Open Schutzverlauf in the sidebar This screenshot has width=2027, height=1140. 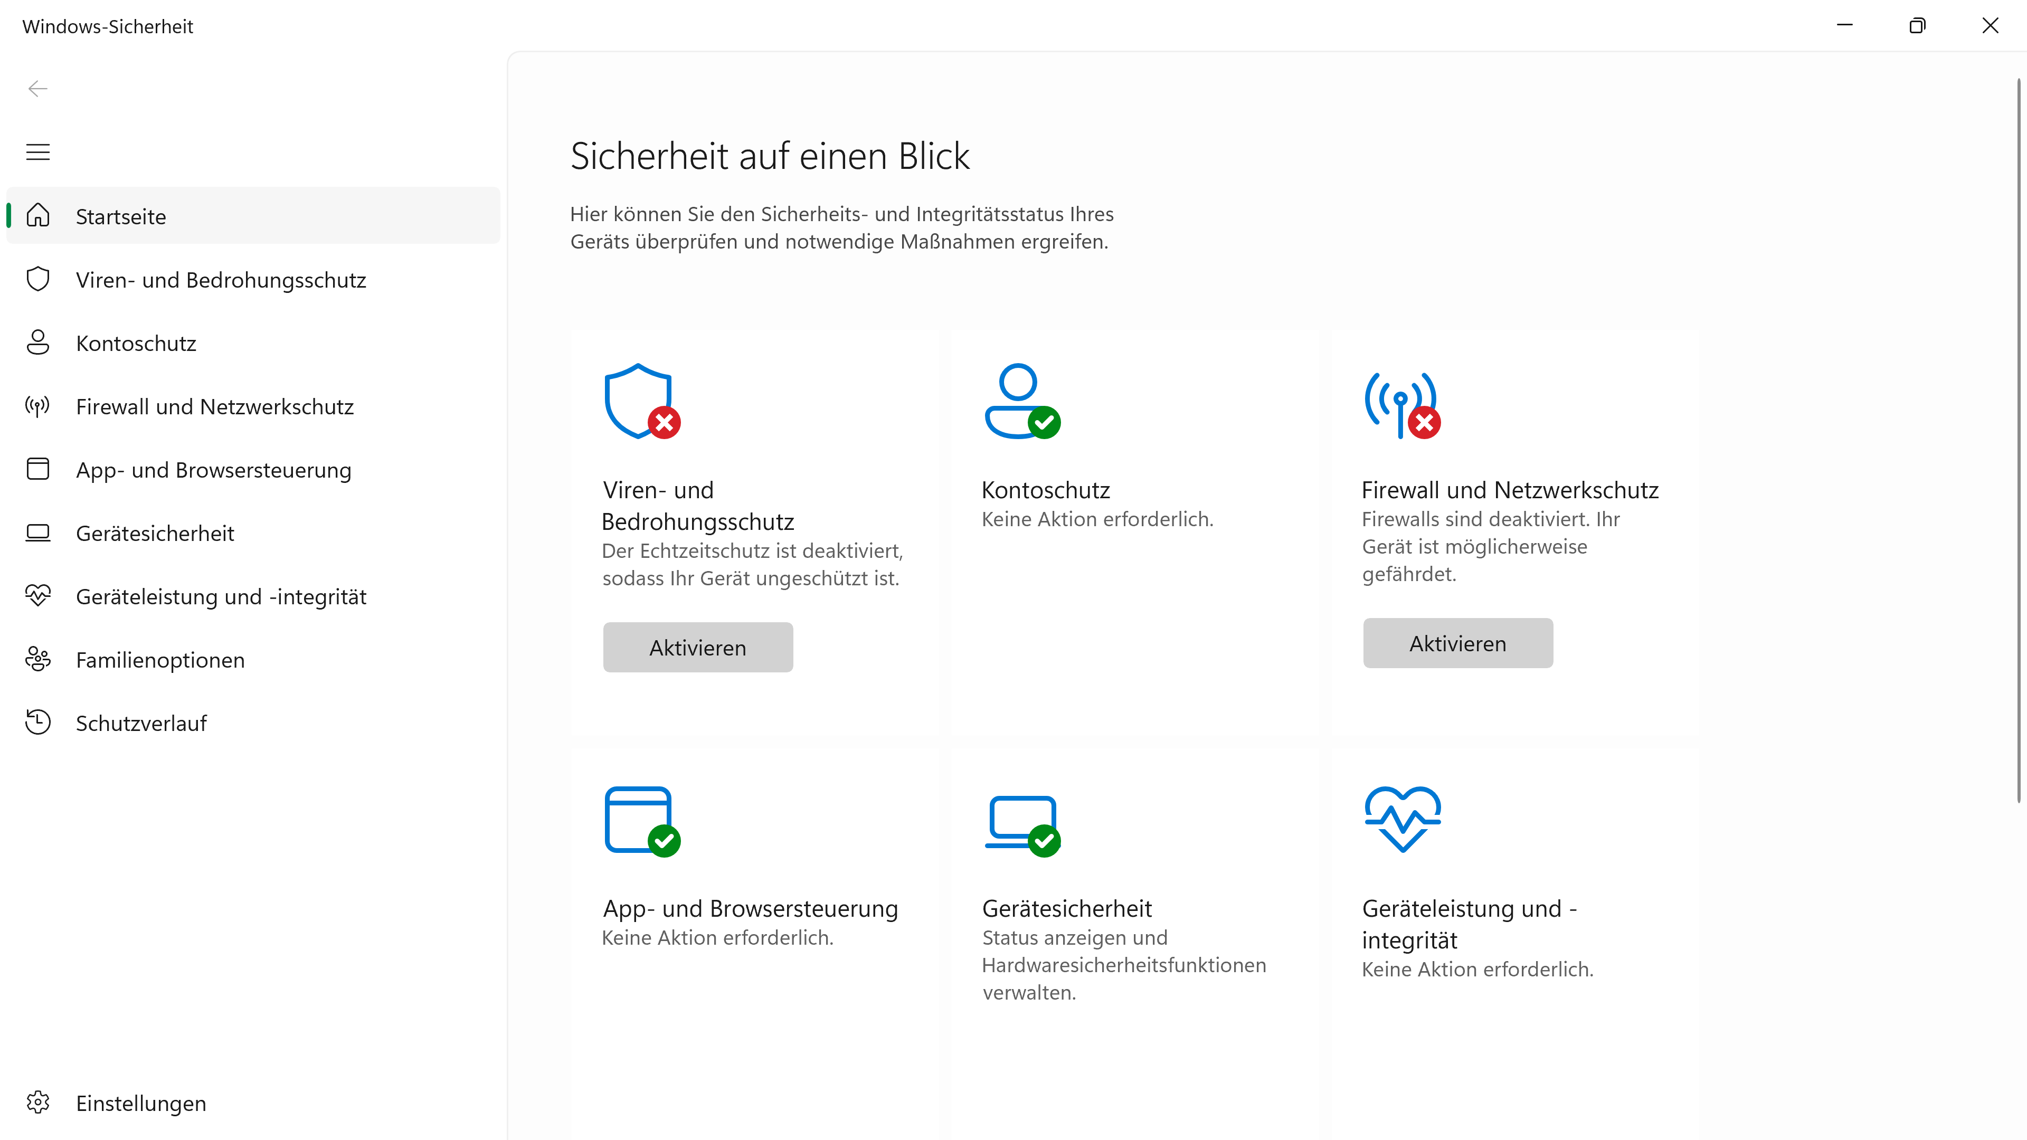click(253, 722)
